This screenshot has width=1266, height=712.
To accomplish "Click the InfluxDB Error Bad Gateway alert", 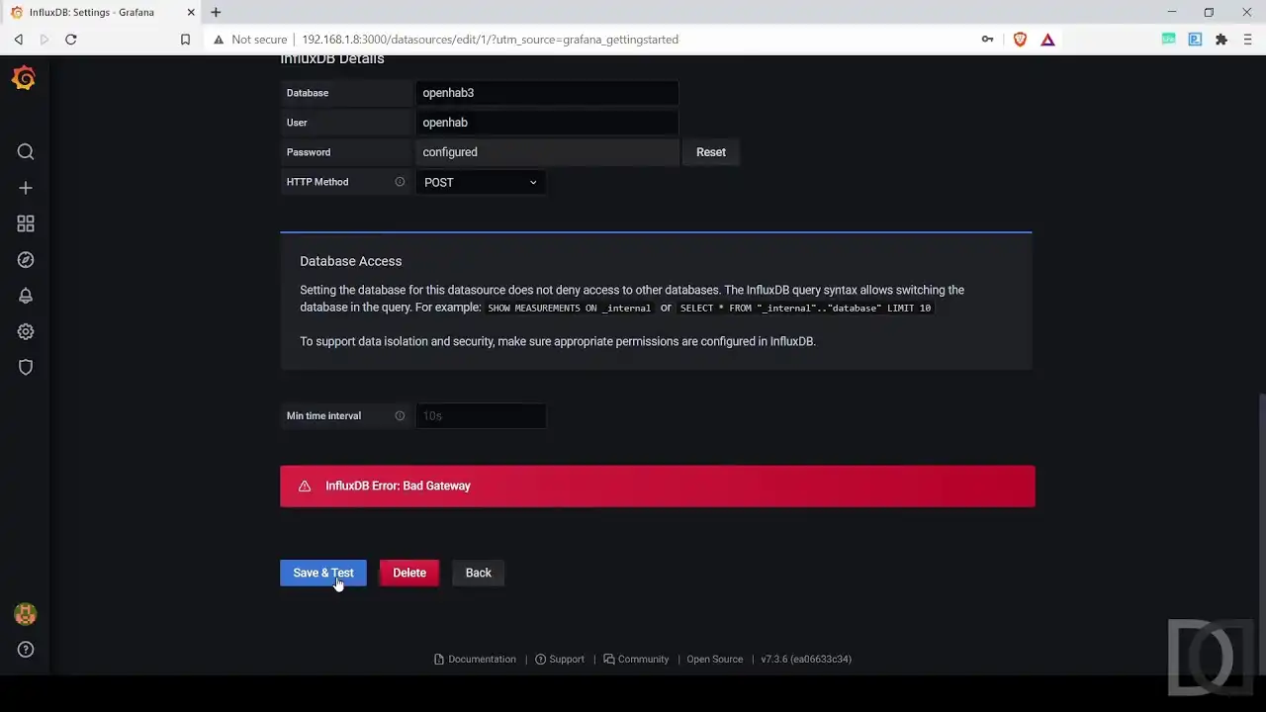I will (658, 487).
